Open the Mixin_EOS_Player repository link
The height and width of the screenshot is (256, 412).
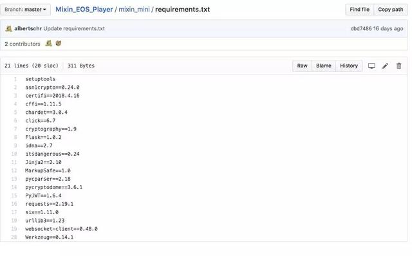84,10
